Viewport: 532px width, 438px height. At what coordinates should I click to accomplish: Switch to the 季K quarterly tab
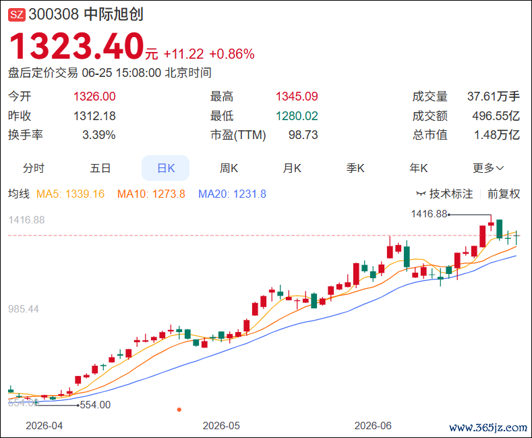click(355, 168)
